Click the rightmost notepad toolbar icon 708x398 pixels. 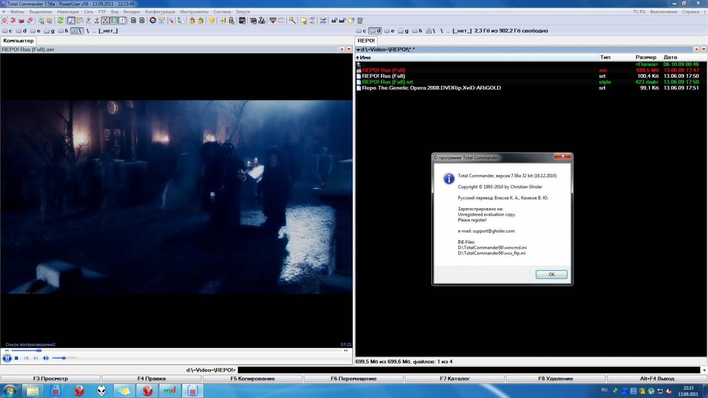[x=360, y=20]
